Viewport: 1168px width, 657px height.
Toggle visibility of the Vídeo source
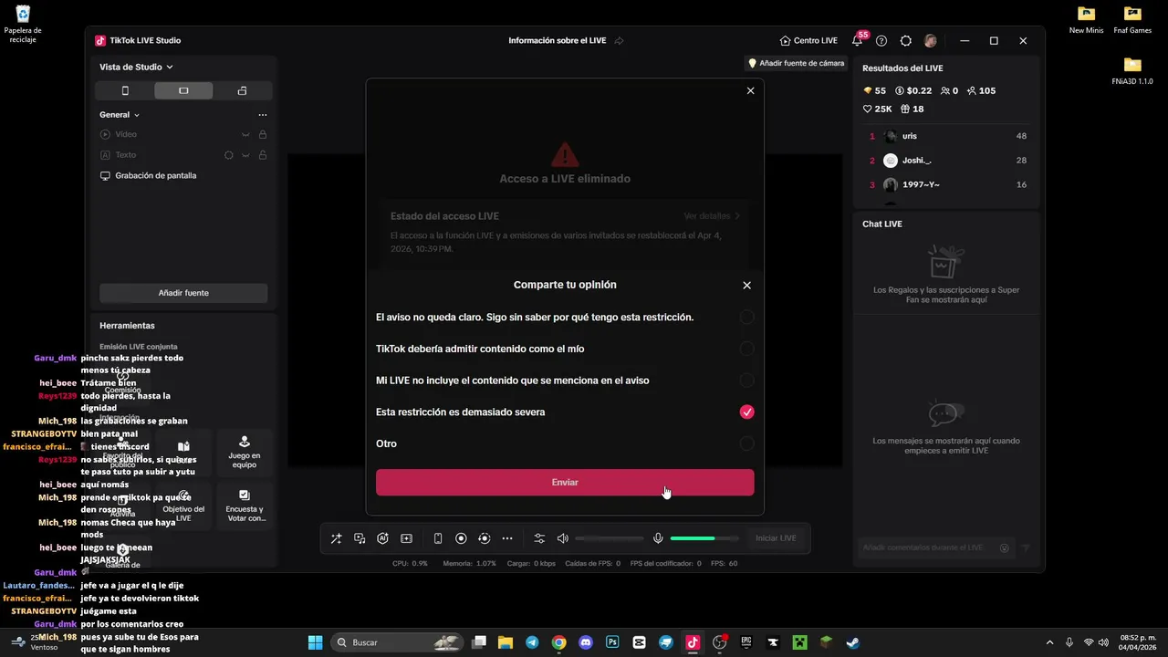point(245,135)
